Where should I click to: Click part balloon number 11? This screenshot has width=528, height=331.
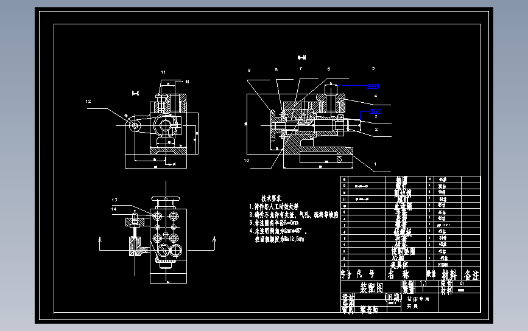point(163,72)
